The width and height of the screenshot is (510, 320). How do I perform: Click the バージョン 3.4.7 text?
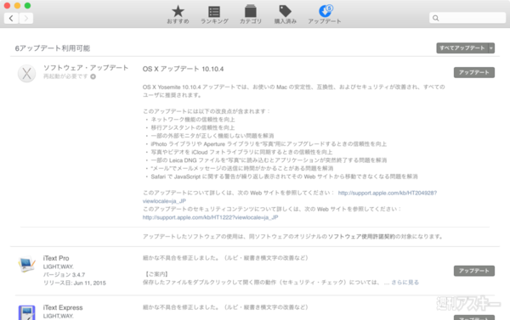64,275
